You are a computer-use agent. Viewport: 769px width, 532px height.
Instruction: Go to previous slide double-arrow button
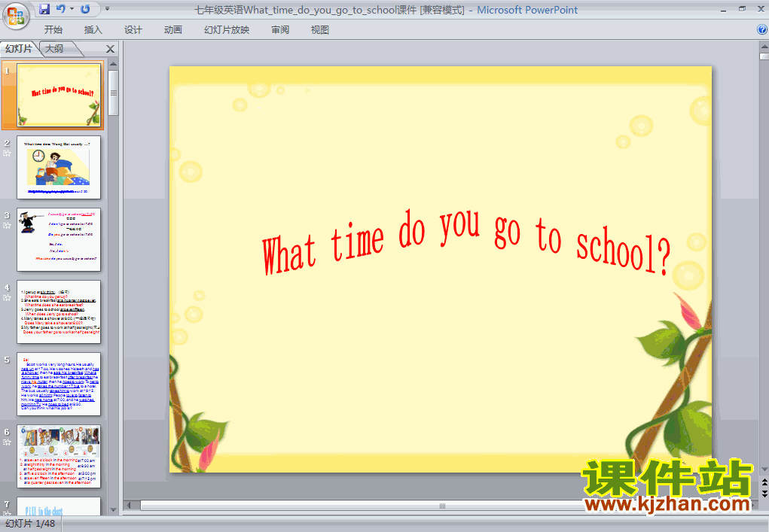pyautogui.click(x=764, y=483)
